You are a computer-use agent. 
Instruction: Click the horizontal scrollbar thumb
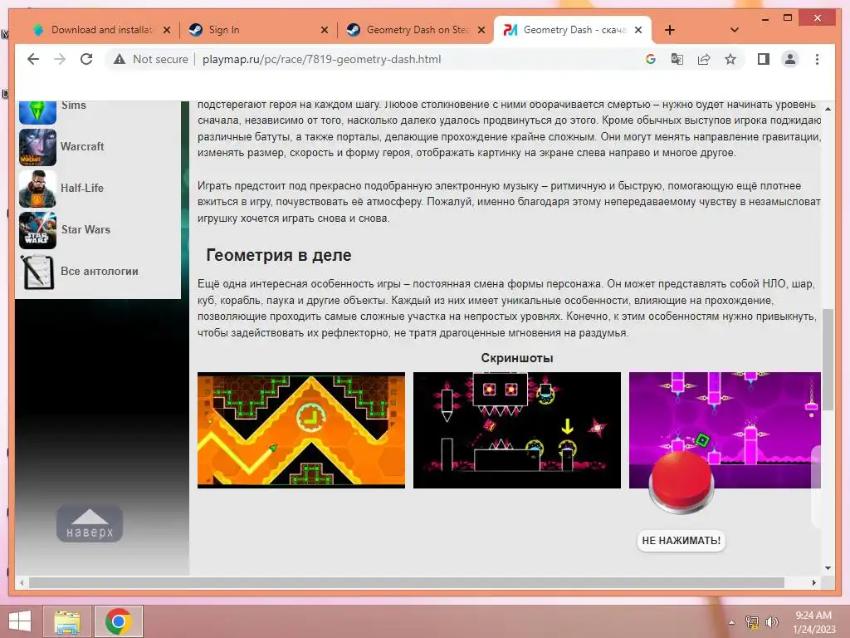407,582
